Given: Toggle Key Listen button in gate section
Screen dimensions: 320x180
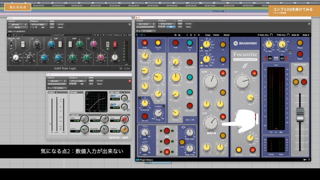Looking at the screenshot, I should point(190,106).
